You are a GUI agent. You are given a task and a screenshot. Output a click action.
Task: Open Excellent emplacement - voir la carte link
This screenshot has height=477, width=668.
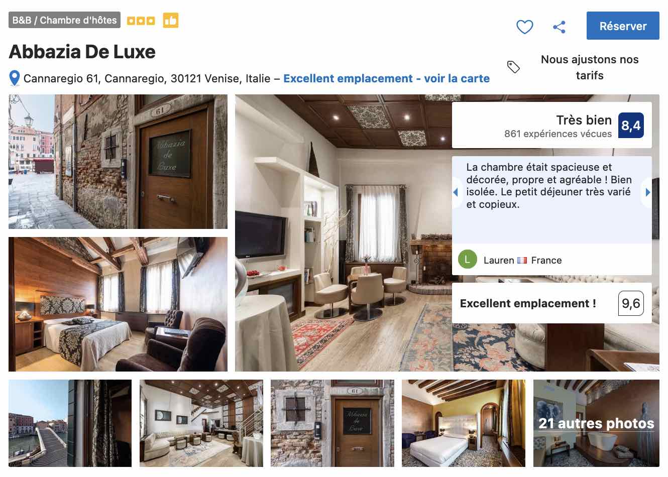click(x=386, y=78)
